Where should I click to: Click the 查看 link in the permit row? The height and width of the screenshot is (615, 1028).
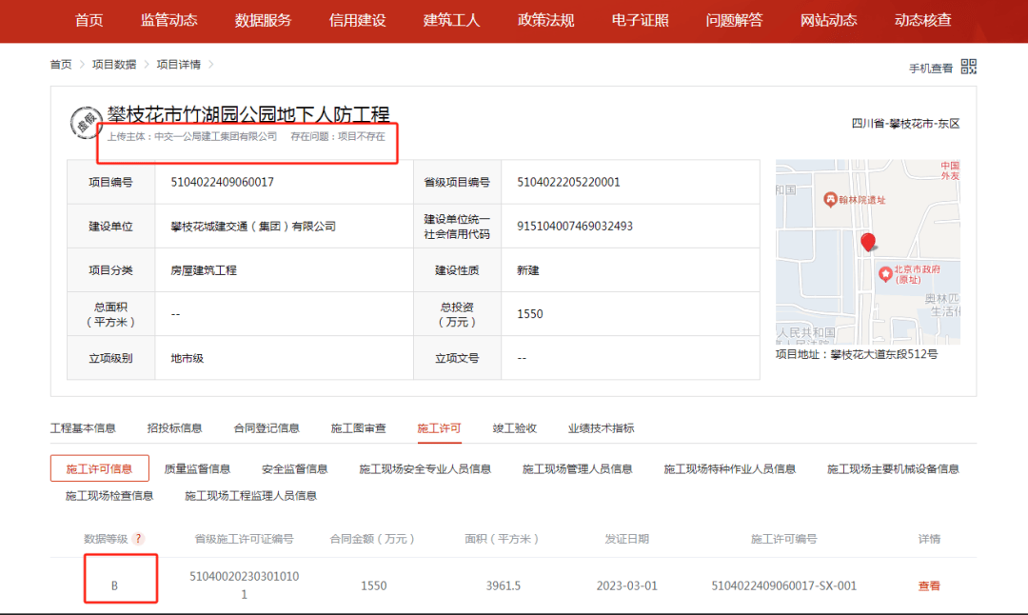[x=929, y=585]
